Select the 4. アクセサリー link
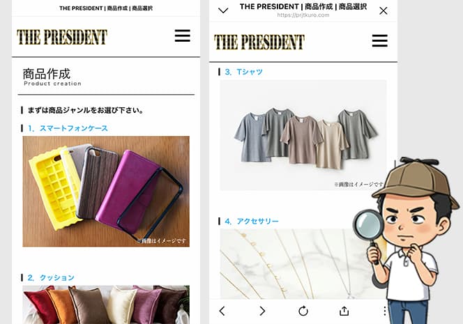 pyautogui.click(x=252, y=222)
